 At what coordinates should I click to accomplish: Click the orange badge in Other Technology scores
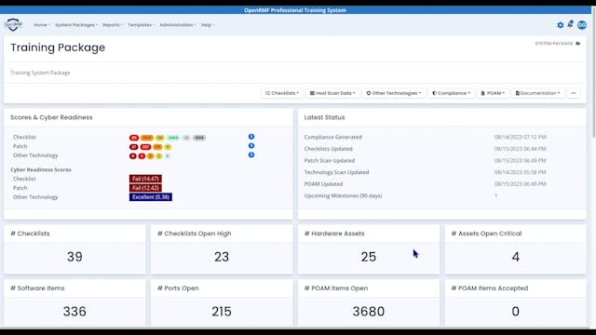click(x=151, y=156)
